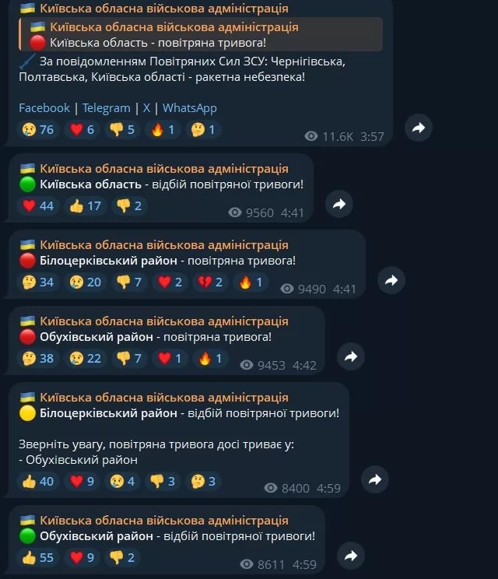Image resolution: width=498 pixels, height=579 pixels.
Task: Add thinking-face reaction showing 34
Action: (38, 282)
